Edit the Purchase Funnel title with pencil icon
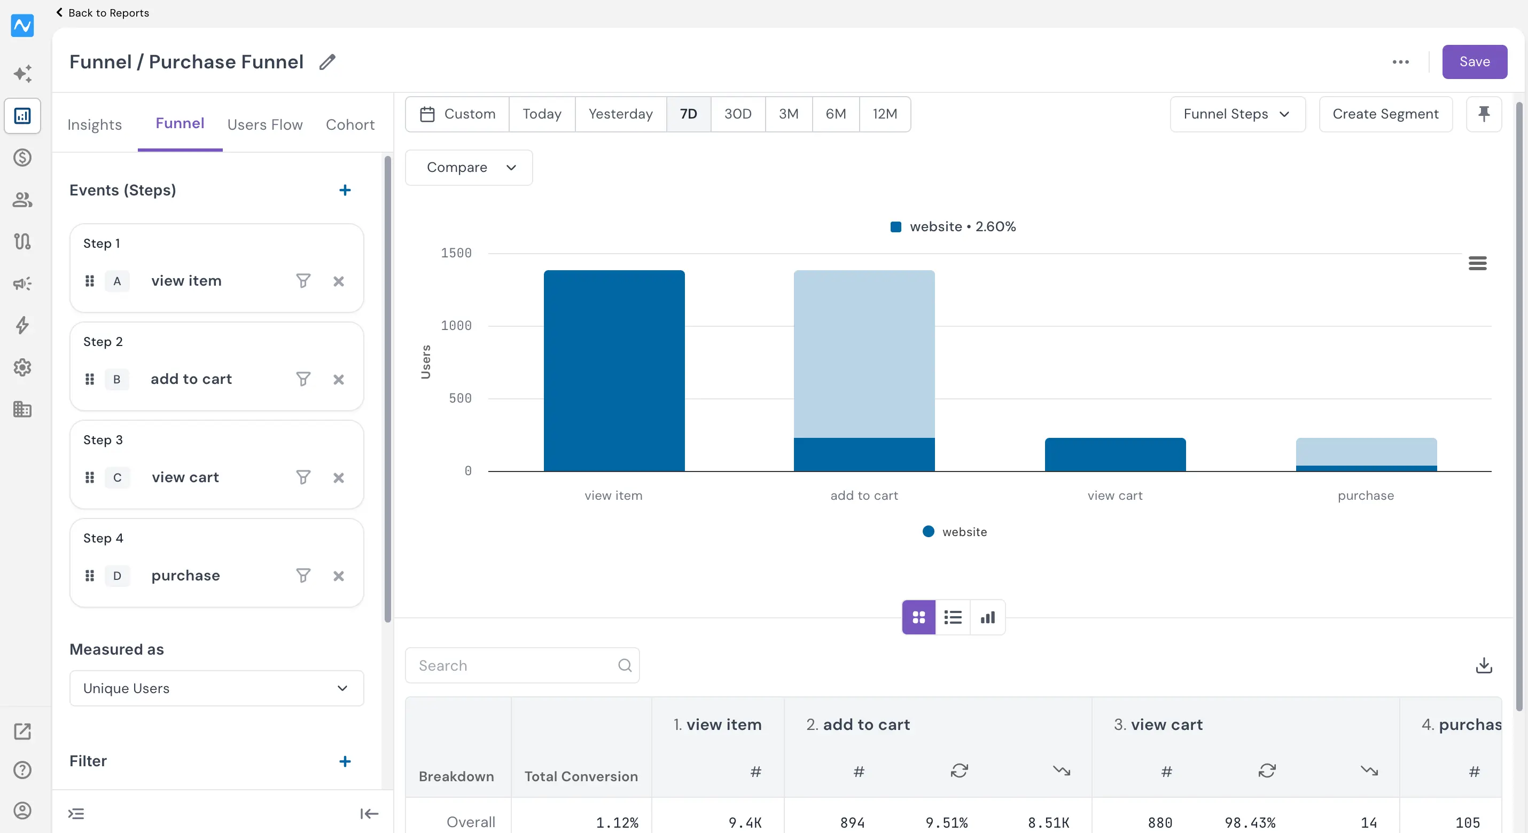 [327, 61]
